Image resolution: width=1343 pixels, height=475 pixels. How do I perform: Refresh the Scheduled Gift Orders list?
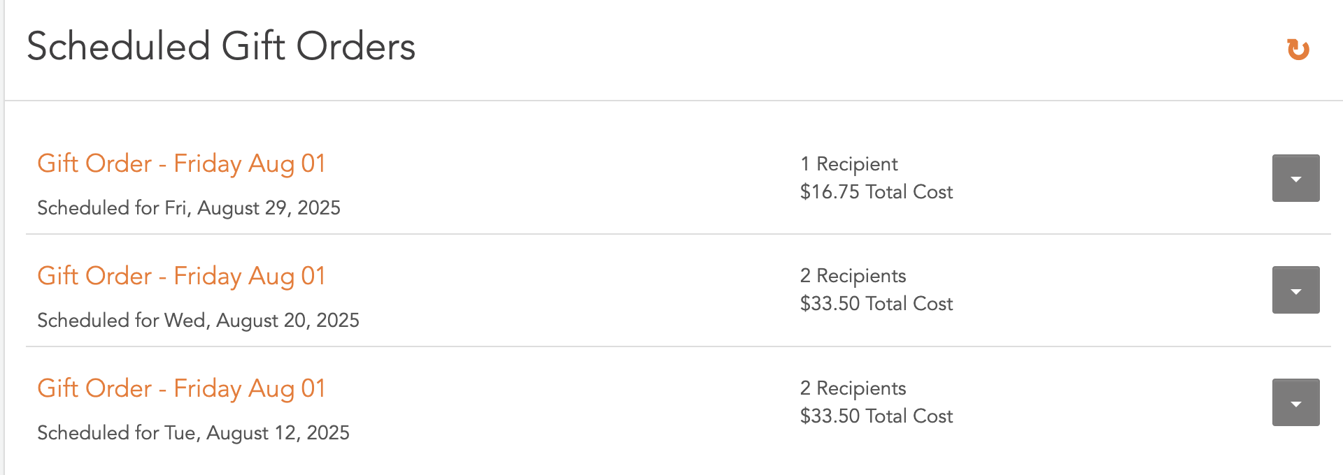tap(1298, 49)
